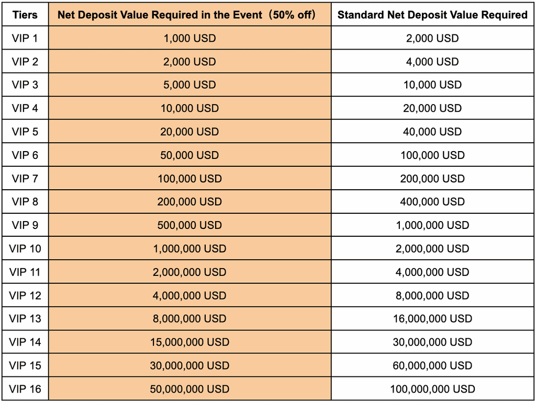Image resolution: width=536 pixels, height=403 pixels.
Task: Select the 40,000 USD standard deposit cell
Action: (x=432, y=132)
